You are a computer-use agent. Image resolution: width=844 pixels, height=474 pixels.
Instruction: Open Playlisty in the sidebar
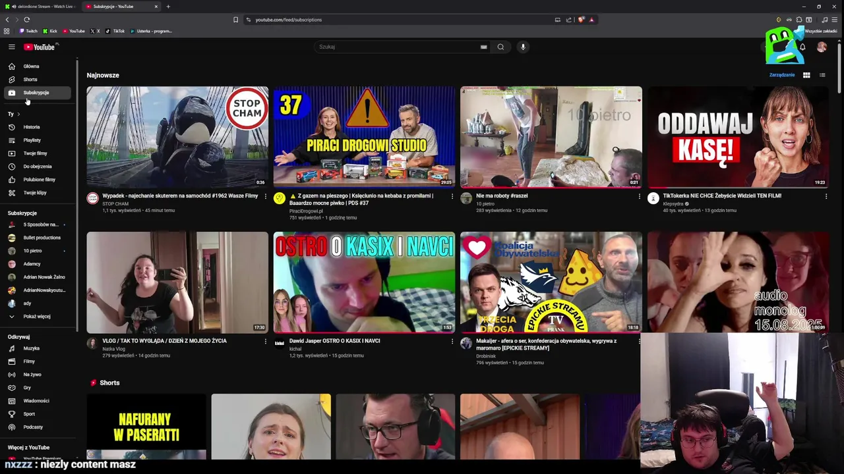tap(38, 140)
